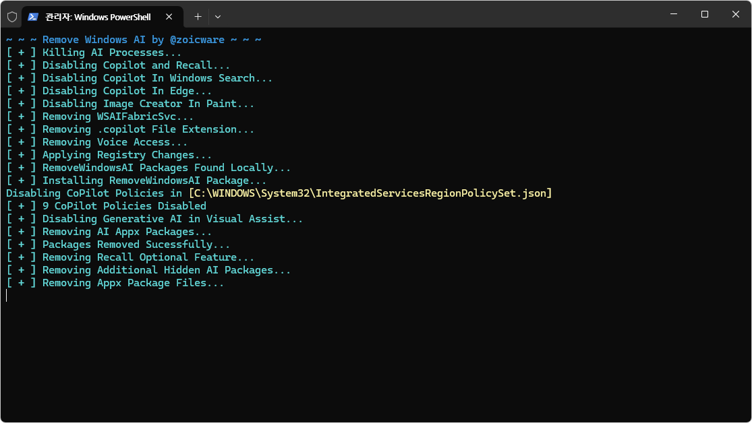Click the 'Remove Windows AI by @zoicware' header

[x=134, y=40]
